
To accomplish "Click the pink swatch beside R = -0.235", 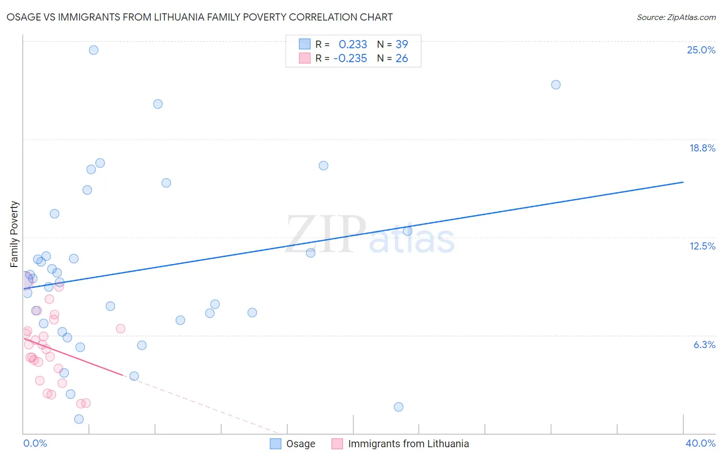I will coord(305,58).
